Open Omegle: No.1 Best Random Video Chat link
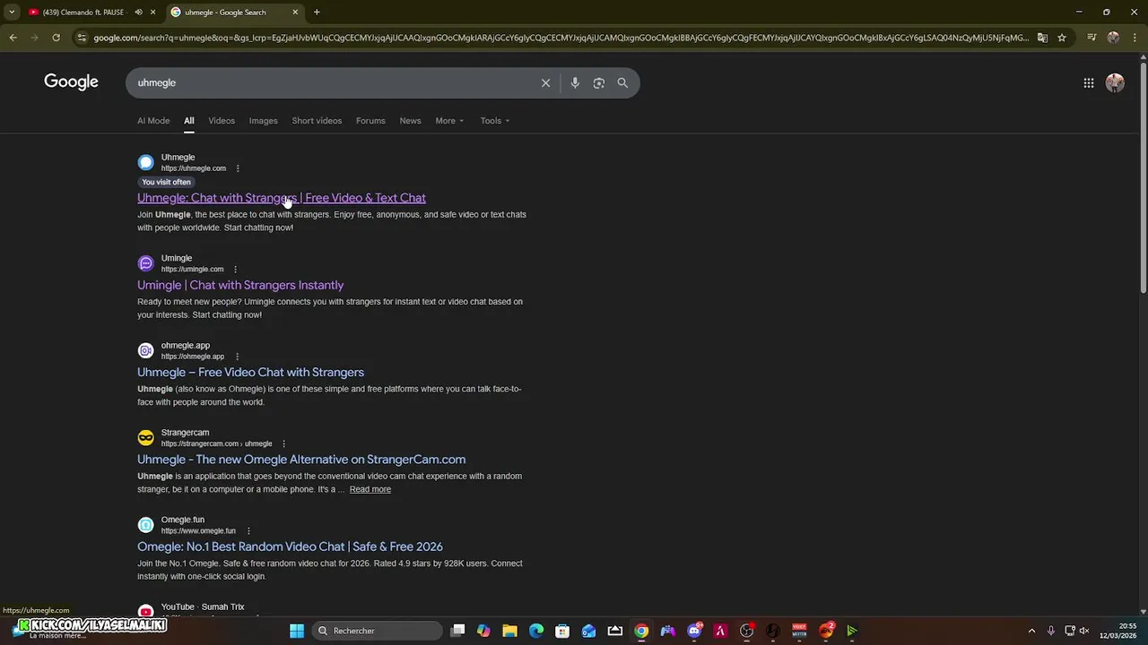 pyautogui.click(x=290, y=546)
